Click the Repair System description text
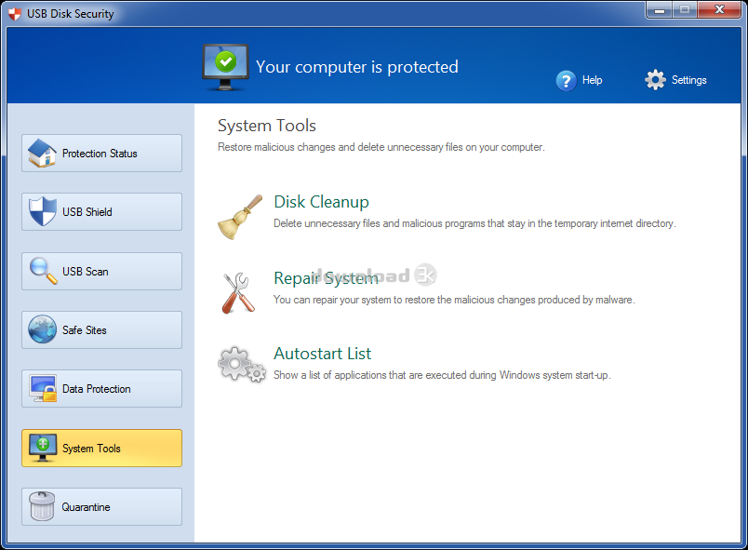 point(454,300)
